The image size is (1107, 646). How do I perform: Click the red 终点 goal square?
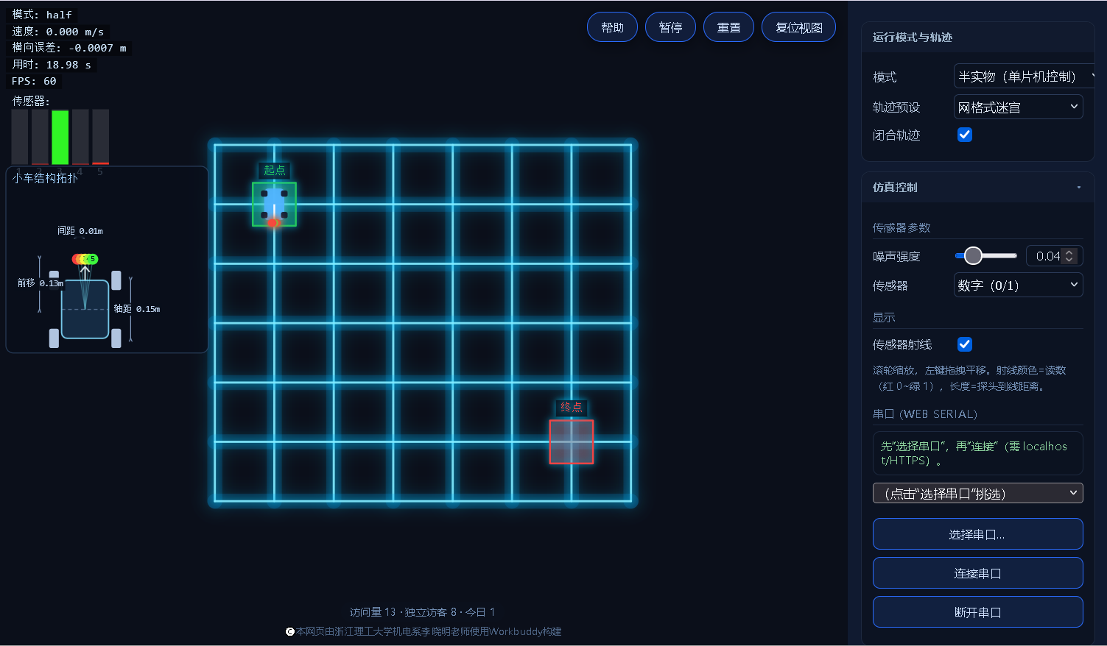tap(572, 441)
